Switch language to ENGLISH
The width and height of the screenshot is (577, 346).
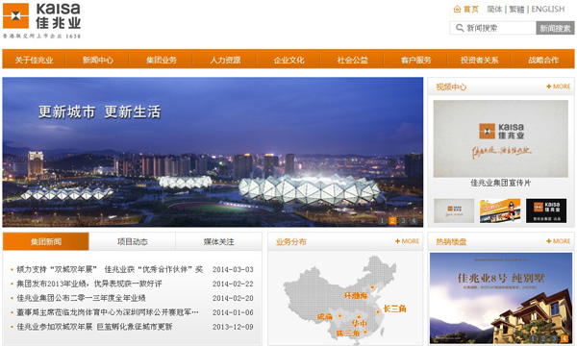click(548, 9)
